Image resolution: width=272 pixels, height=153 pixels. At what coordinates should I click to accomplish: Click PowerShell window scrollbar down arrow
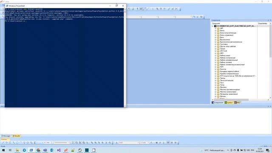click(125, 106)
